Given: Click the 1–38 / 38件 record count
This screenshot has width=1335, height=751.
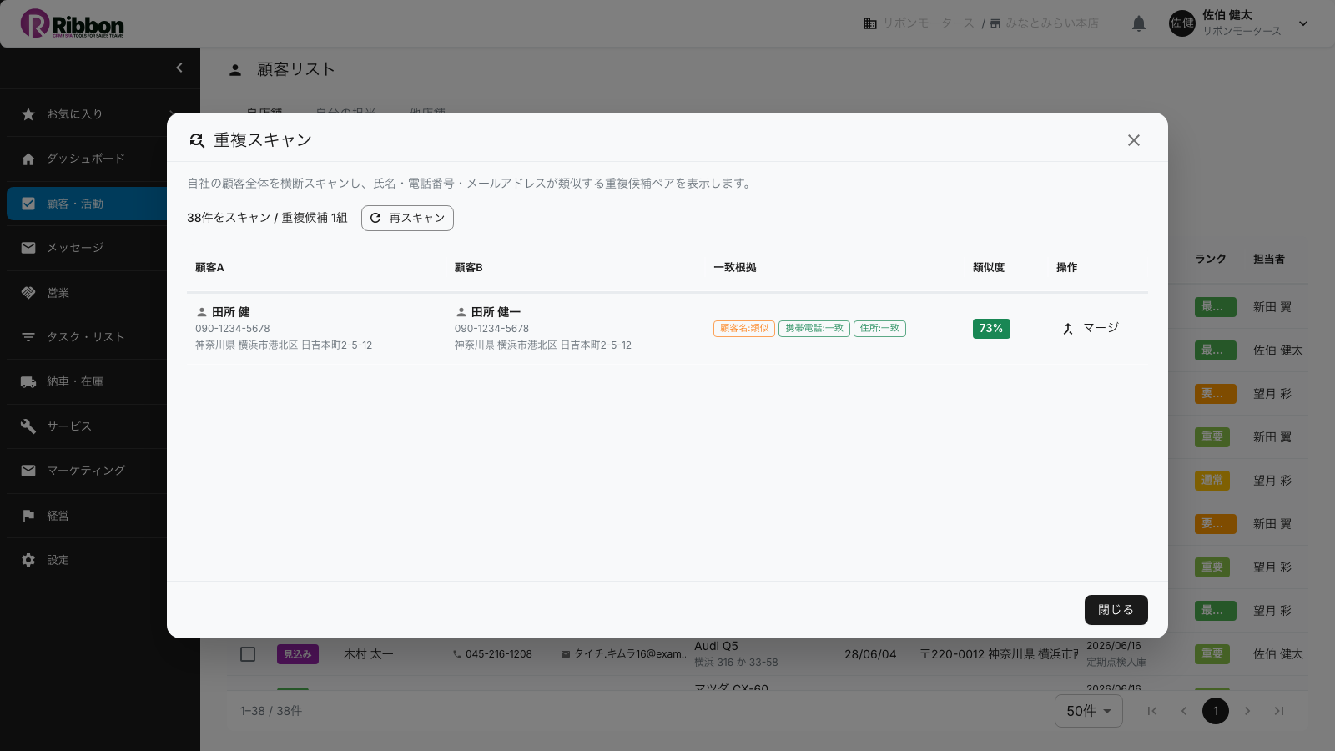Looking at the screenshot, I should coord(271,711).
